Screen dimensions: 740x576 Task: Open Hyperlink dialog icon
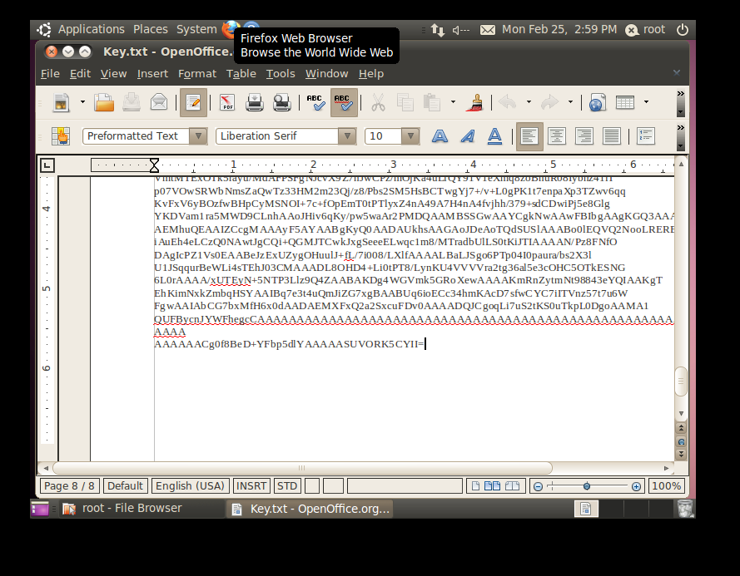[597, 102]
